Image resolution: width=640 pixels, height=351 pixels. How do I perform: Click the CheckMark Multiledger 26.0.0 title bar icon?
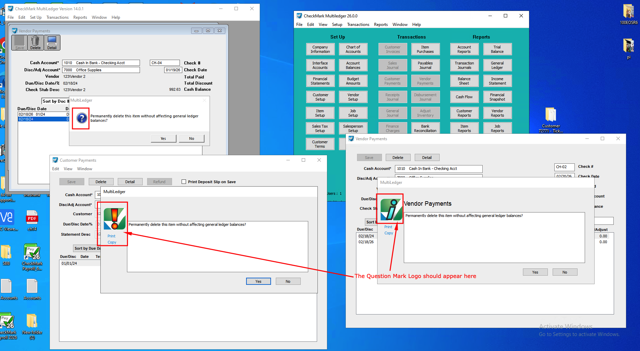299,16
